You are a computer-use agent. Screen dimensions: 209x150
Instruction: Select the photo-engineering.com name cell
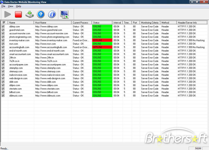point(21,37)
